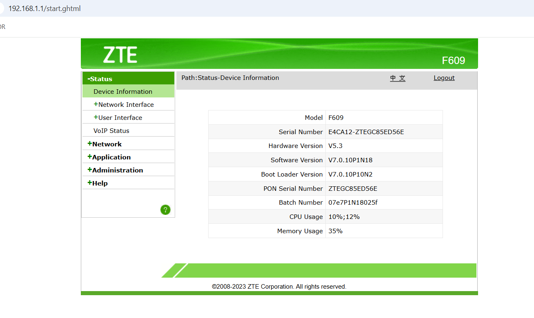The width and height of the screenshot is (534, 318).
Task: Click the Serial Number value E4CA12-ZTEGC85ED56E
Action: coord(366,132)
